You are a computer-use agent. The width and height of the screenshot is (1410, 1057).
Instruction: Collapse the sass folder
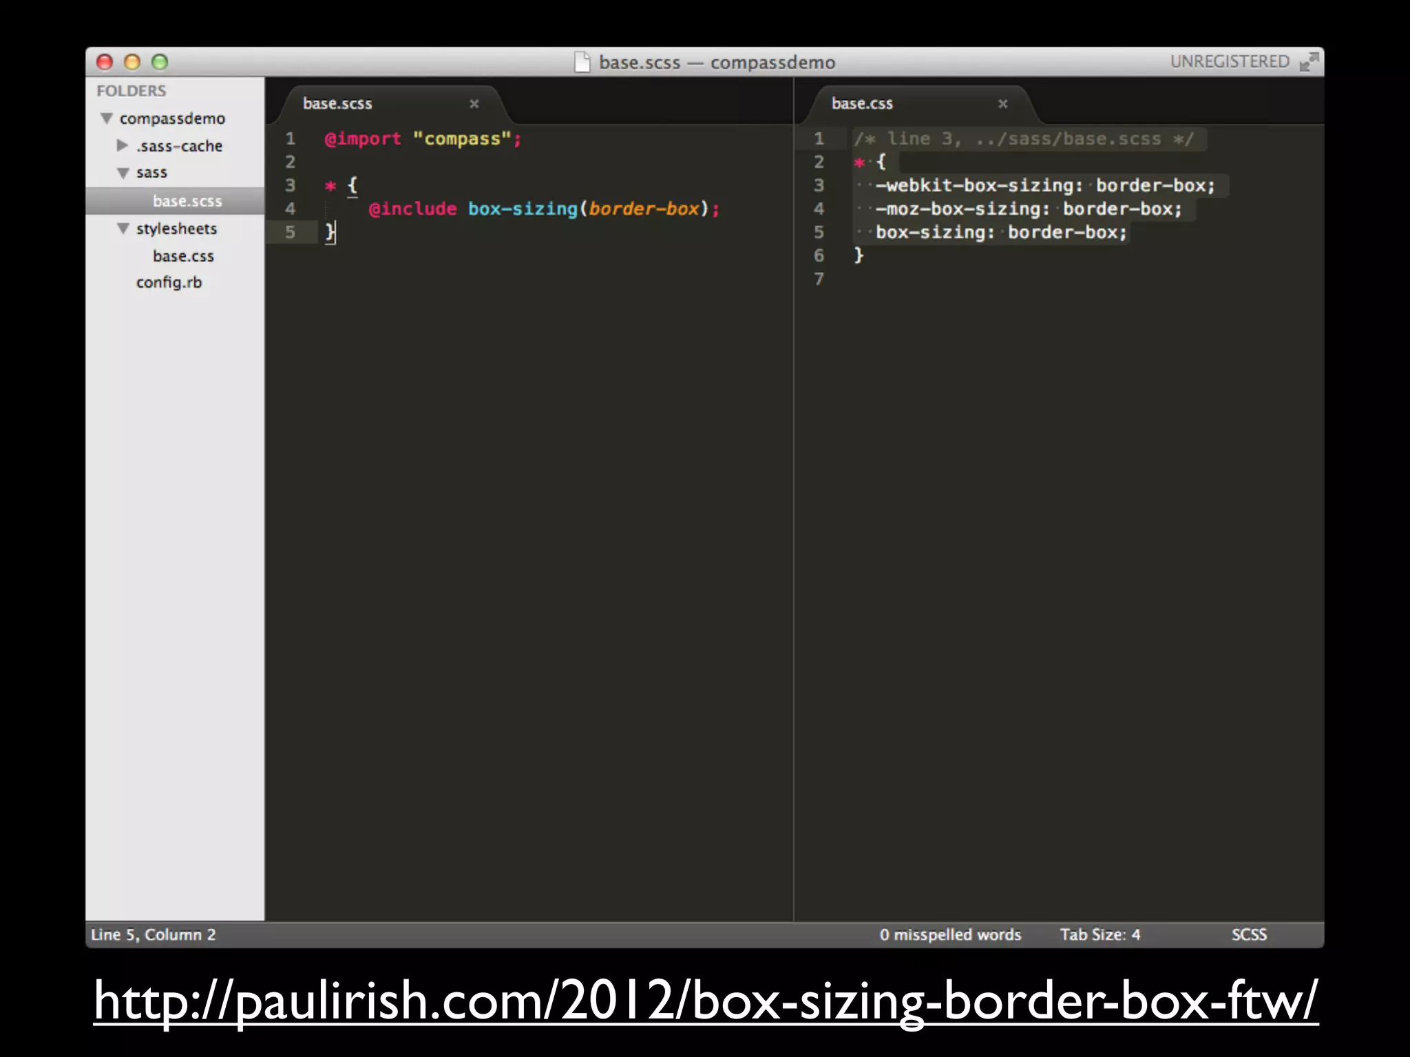(x=123, y=173)
